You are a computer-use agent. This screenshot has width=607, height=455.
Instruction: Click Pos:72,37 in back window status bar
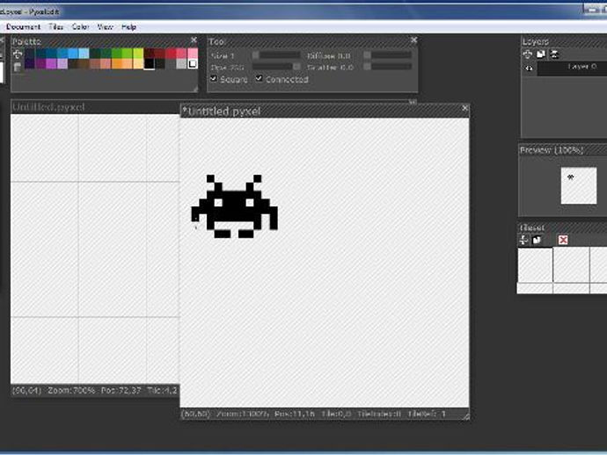[x=121, y=391]
